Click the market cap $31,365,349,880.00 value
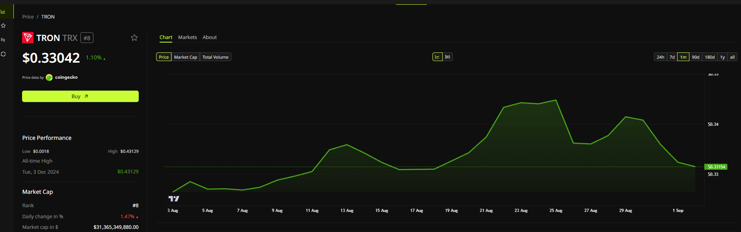The height and width of the screenshot is (232, 741). 116,227
